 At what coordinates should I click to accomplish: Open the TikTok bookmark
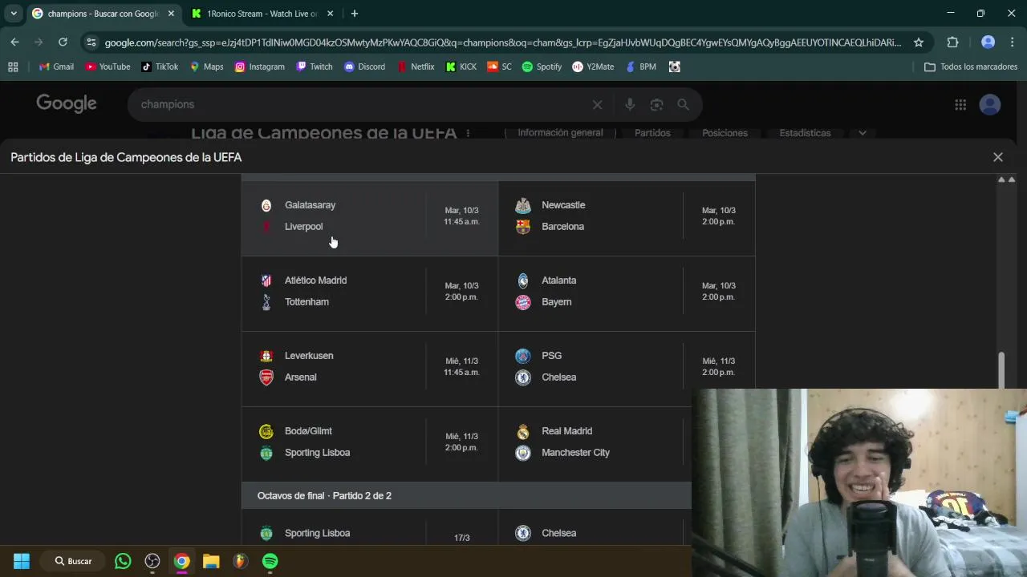pyautogui.click(x=159, y=67)
